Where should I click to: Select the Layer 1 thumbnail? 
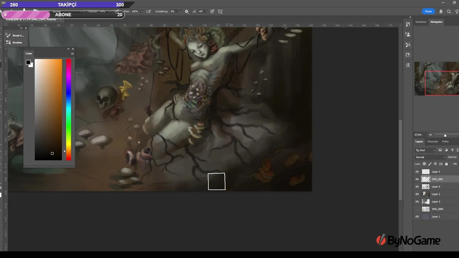click(426, 216)
